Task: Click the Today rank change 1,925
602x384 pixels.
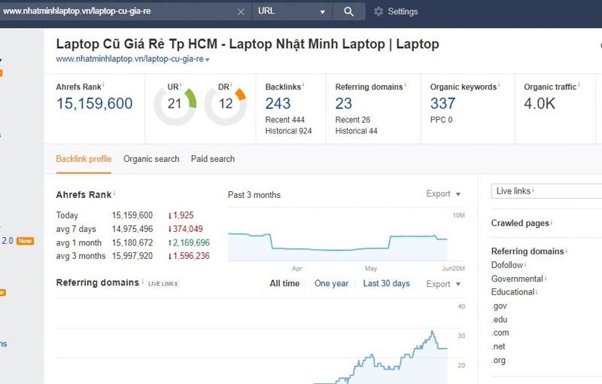Action: (181, 215)
